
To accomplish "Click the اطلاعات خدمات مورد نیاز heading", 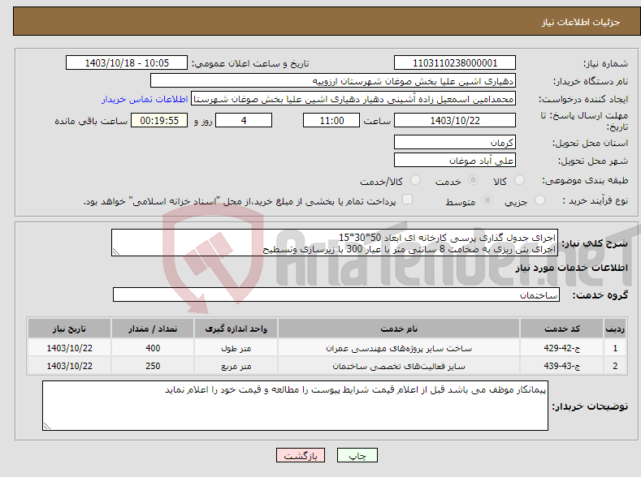I will coord(571,268).
